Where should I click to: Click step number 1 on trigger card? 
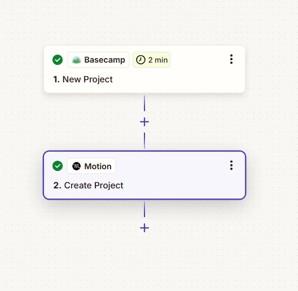click(x=56, y=80)
